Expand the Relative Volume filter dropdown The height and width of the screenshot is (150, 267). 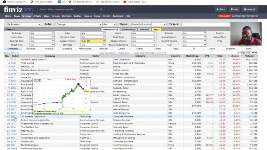(x=144, y=41)
